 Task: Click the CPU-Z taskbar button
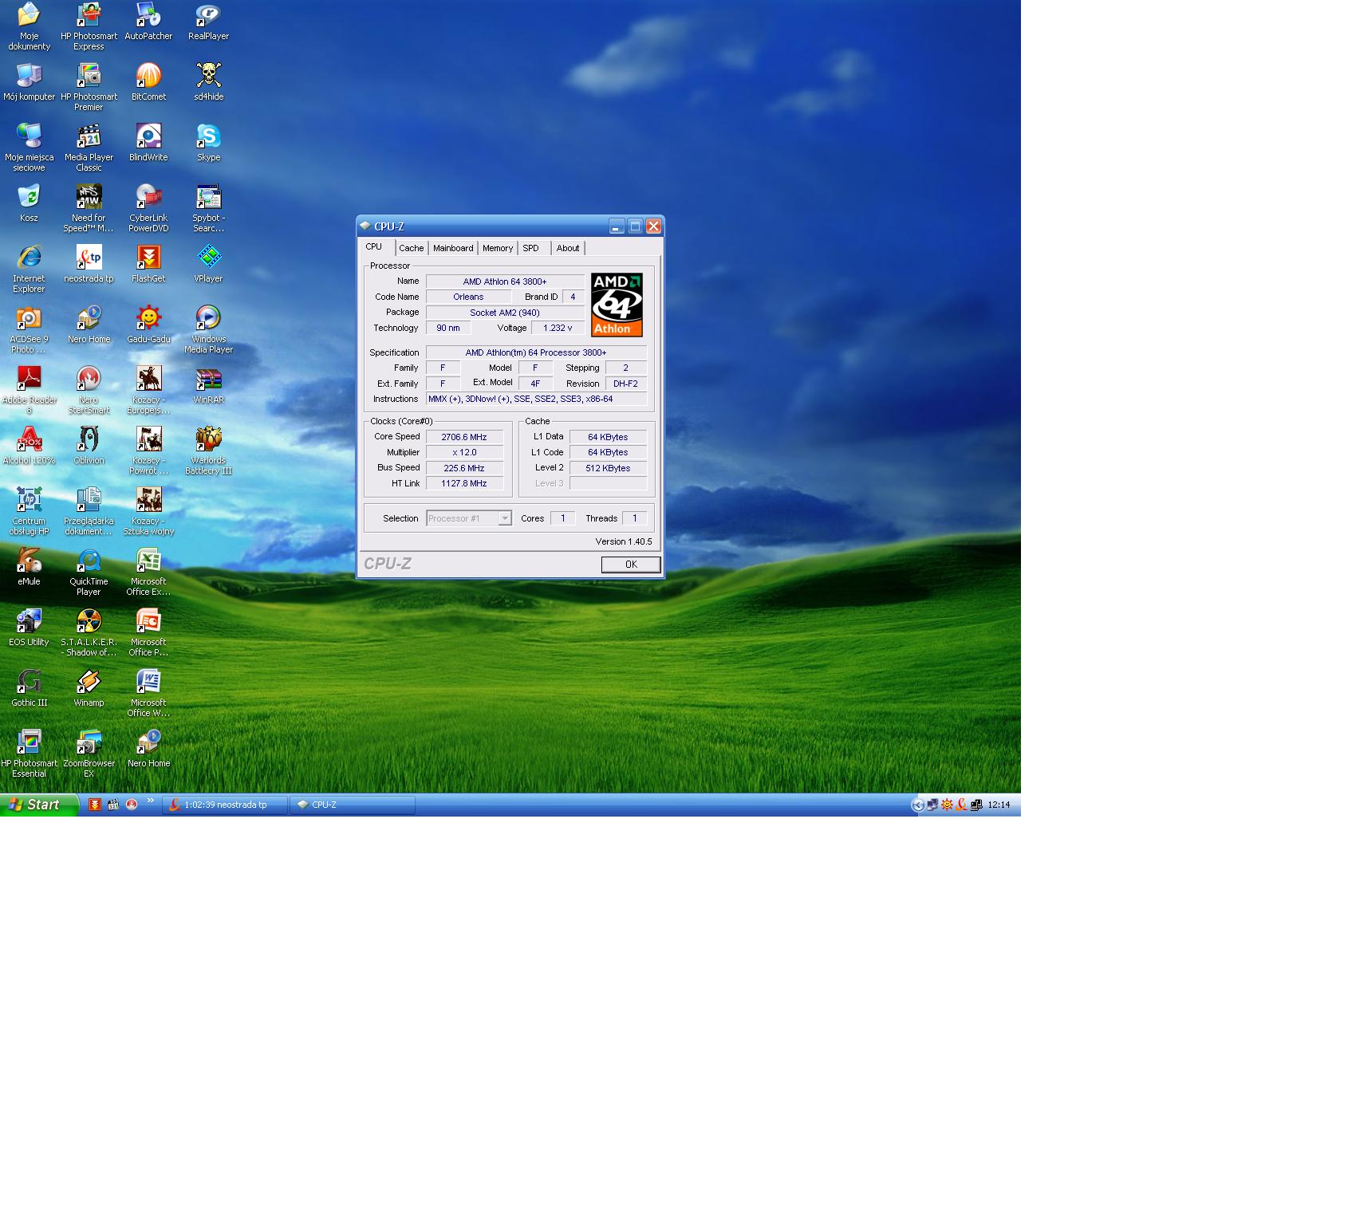(x=353, y=805)
